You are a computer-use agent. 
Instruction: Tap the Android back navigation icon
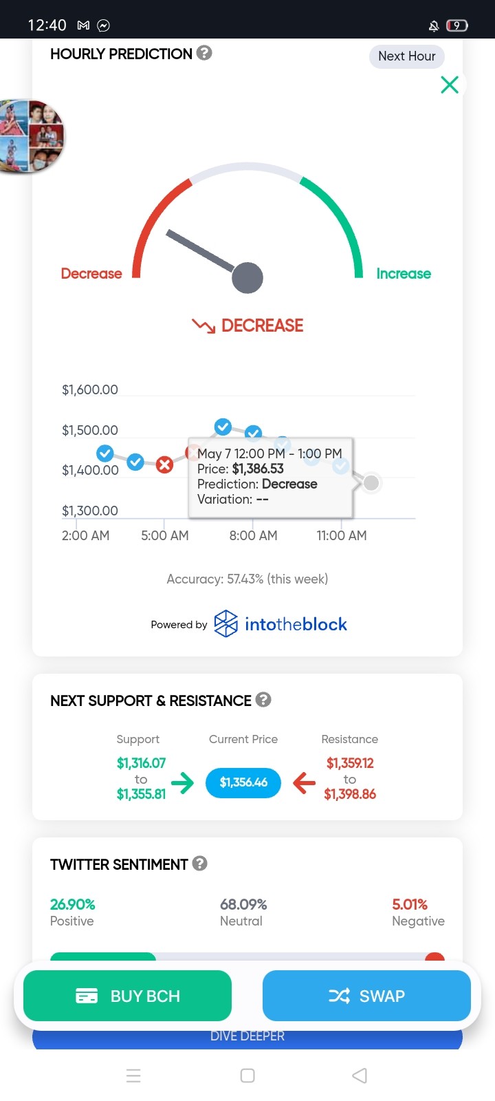pos(360,1076)
